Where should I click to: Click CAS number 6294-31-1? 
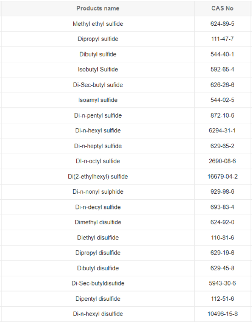pyautogui.click(x=222, y=131)
